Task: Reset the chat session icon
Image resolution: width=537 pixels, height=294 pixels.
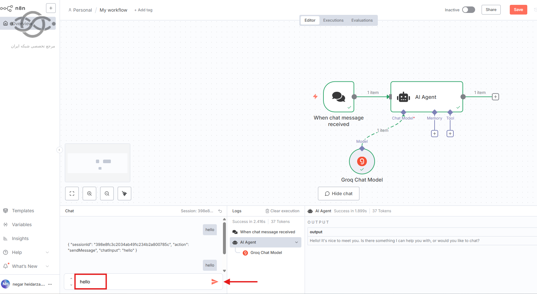Action: (x=220, y=211)
